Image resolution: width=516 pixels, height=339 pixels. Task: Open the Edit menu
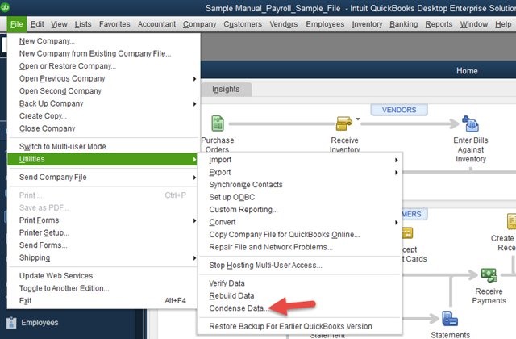pos(37,24)
